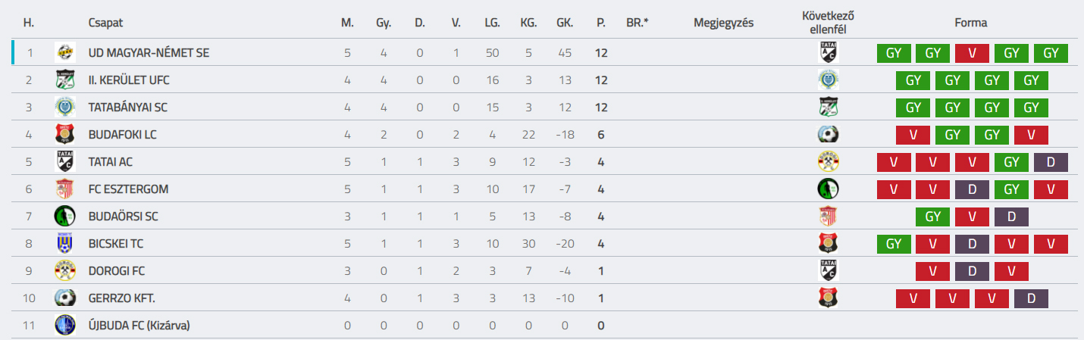Open TATAI AC team link
The height and width of the screenshot is (340, 1084).
click(111, 162)
